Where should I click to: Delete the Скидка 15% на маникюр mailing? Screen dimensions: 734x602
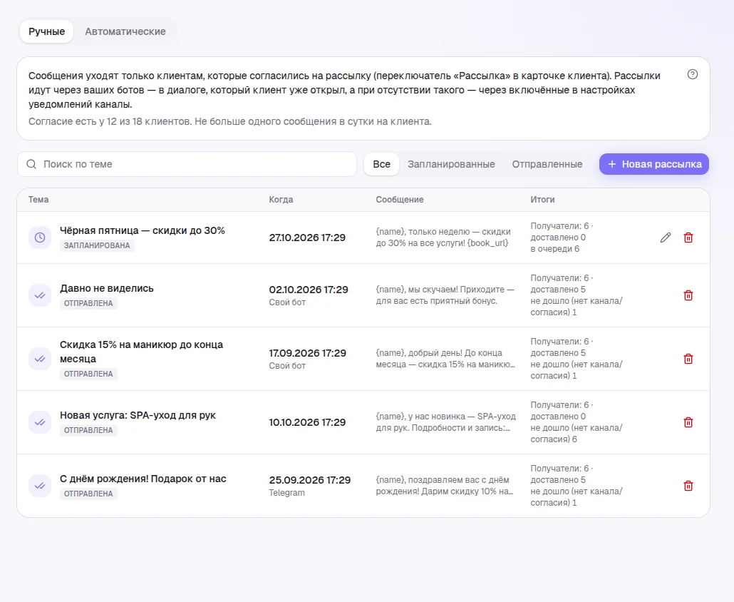688,359
